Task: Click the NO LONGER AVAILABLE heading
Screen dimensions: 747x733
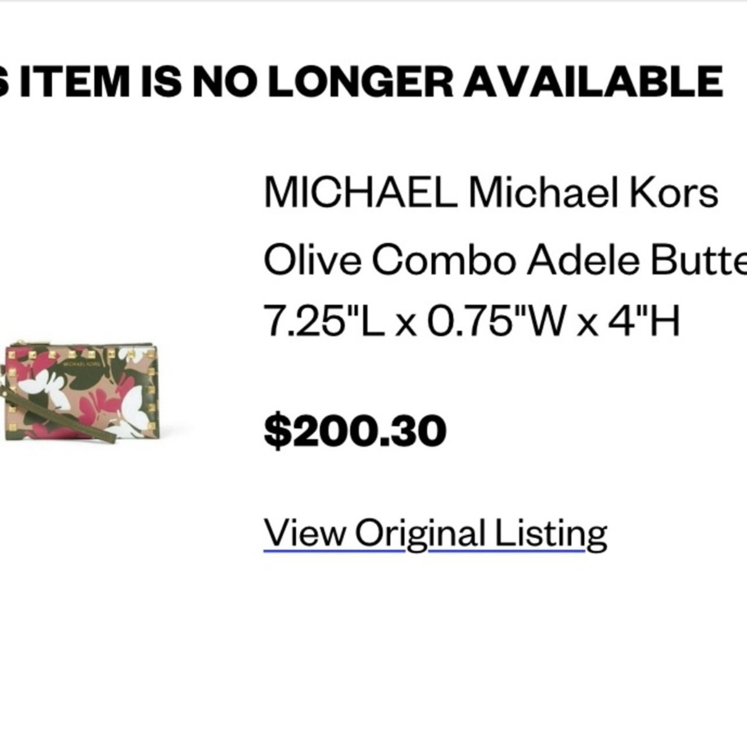Action: point(361,81)
